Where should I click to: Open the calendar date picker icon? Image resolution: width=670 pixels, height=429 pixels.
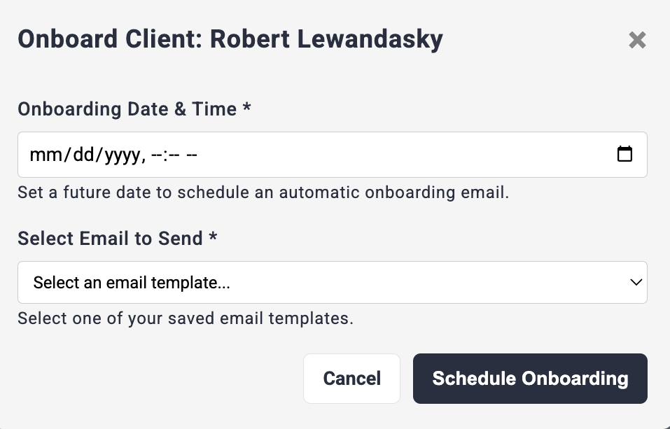(624, 154)
